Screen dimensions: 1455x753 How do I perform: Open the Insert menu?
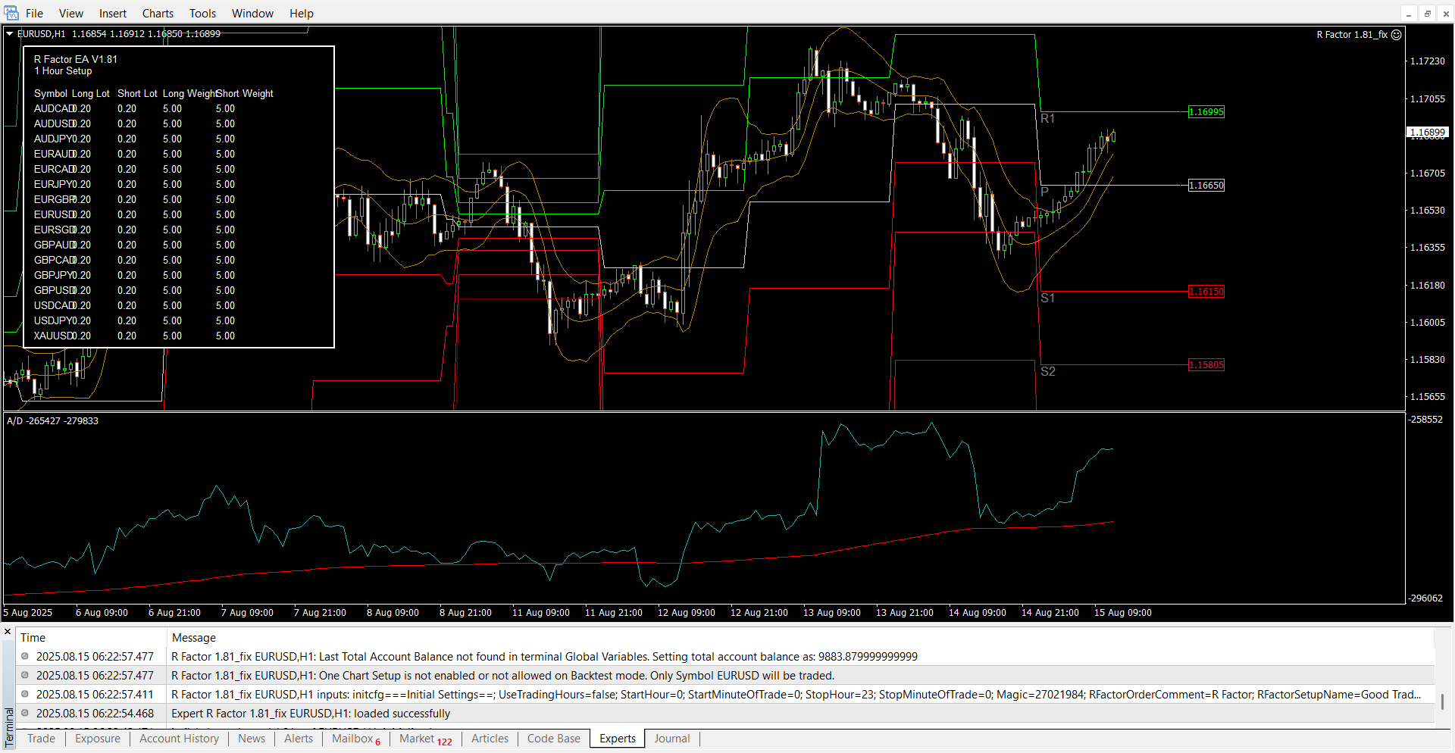tap(113, 14)
